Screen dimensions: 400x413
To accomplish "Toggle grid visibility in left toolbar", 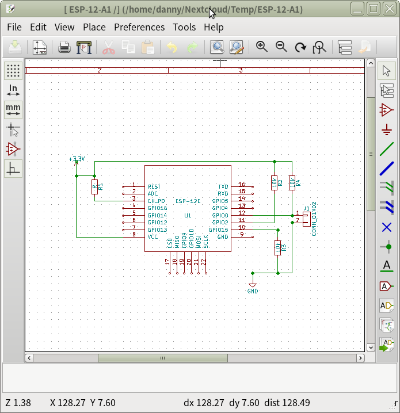I will coord(13,71).
